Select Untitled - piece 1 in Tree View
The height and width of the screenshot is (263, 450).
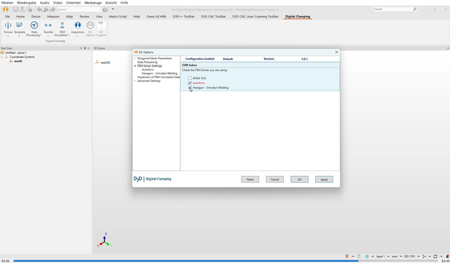[x=16, y=53]
